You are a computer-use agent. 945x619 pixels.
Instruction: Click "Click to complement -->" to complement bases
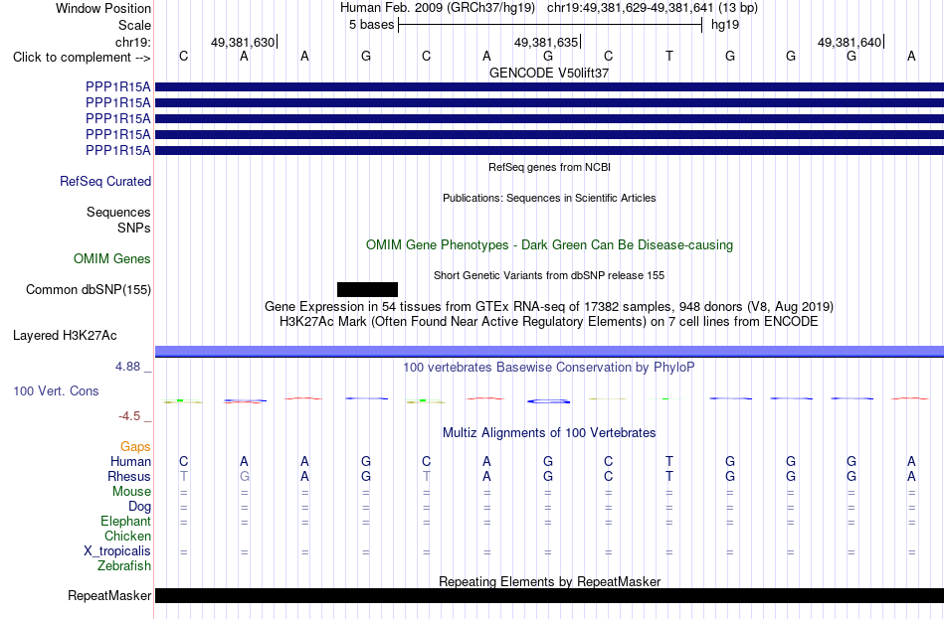click(x=82, y=58)
